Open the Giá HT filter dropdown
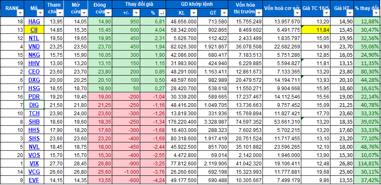The image size is (381, 185). tap(350, 13)
